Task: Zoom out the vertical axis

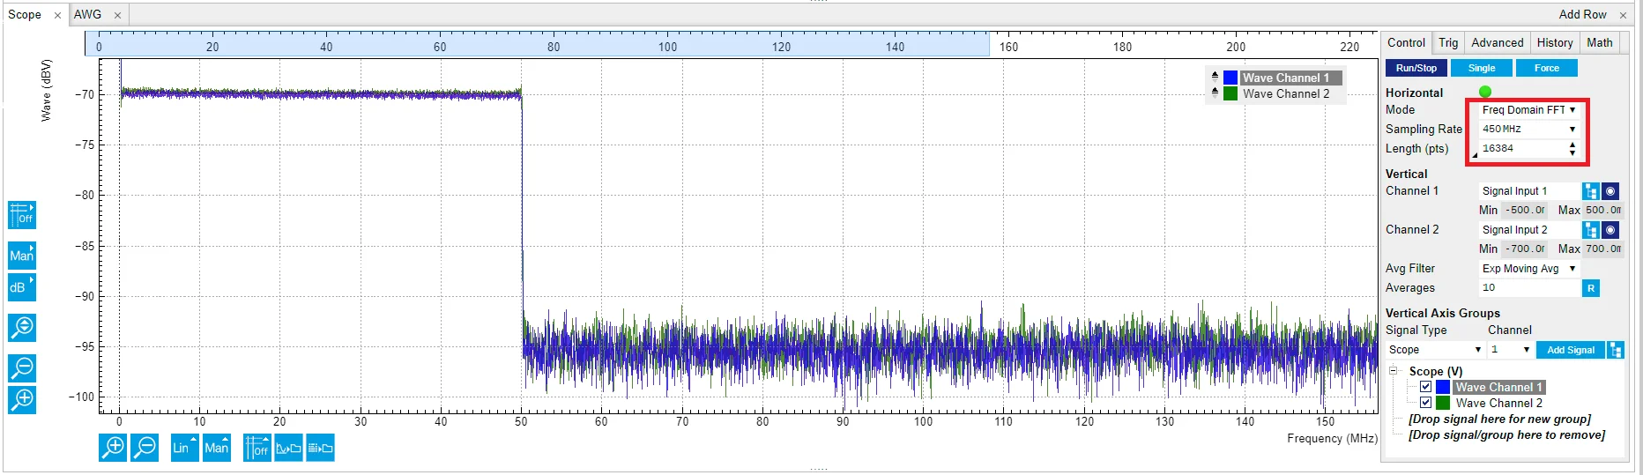Action: coord(22,367)
